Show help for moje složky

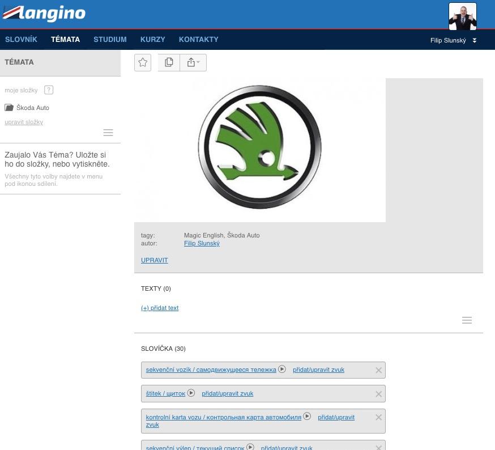49,90
